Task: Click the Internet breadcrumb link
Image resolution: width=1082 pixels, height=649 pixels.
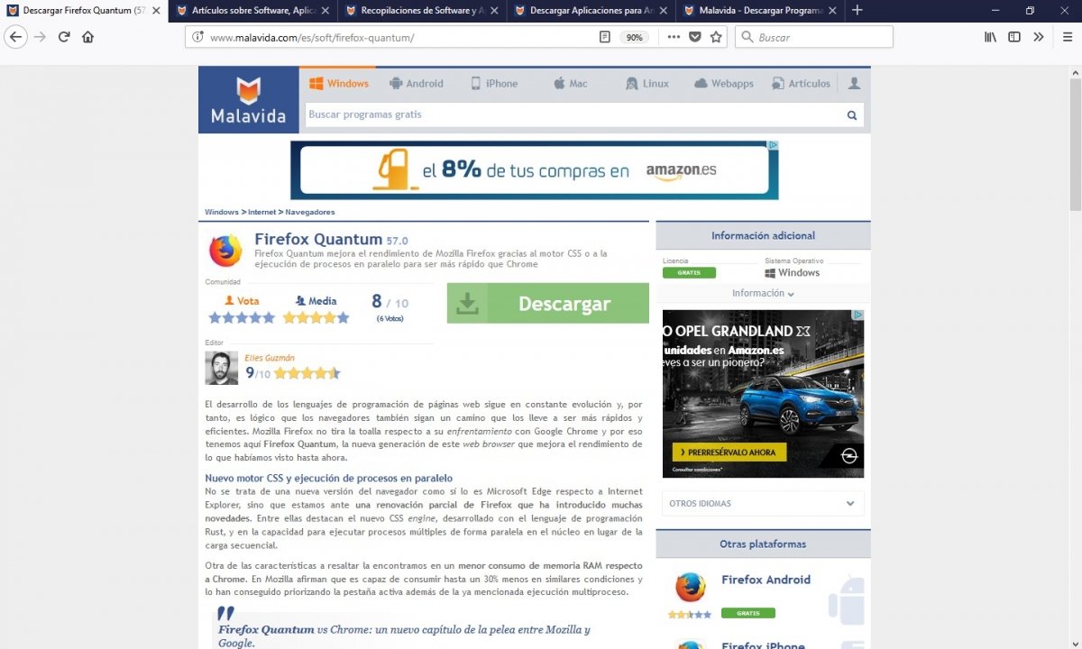Action: click(261, 212)
